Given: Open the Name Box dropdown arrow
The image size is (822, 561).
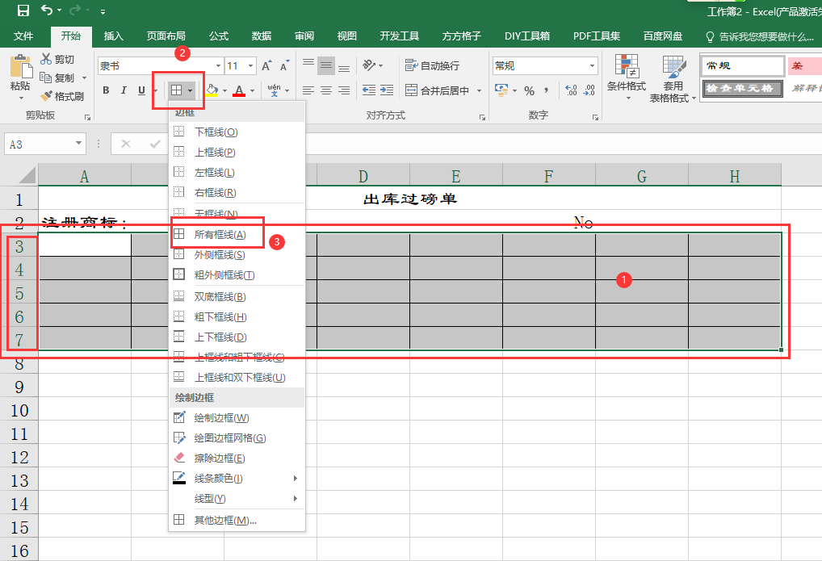Looking at the screenshot, I should click(x=78, y=143).
